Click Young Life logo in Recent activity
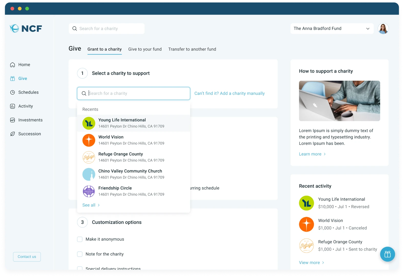Viewport: 404px width, 279px height. tap(306, 203)
